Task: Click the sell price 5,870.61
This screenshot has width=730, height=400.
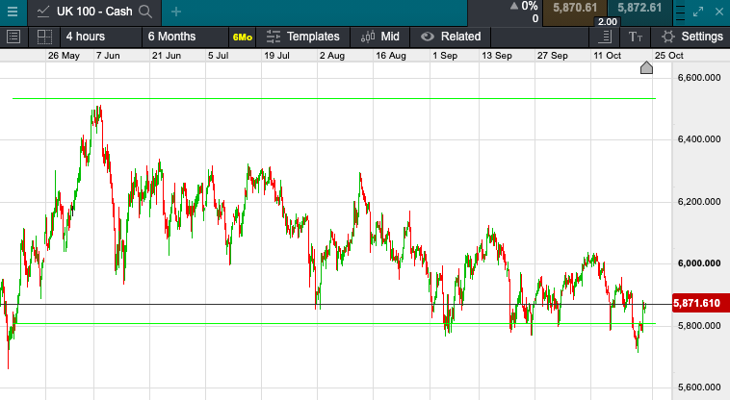Action: pos(575,8)
